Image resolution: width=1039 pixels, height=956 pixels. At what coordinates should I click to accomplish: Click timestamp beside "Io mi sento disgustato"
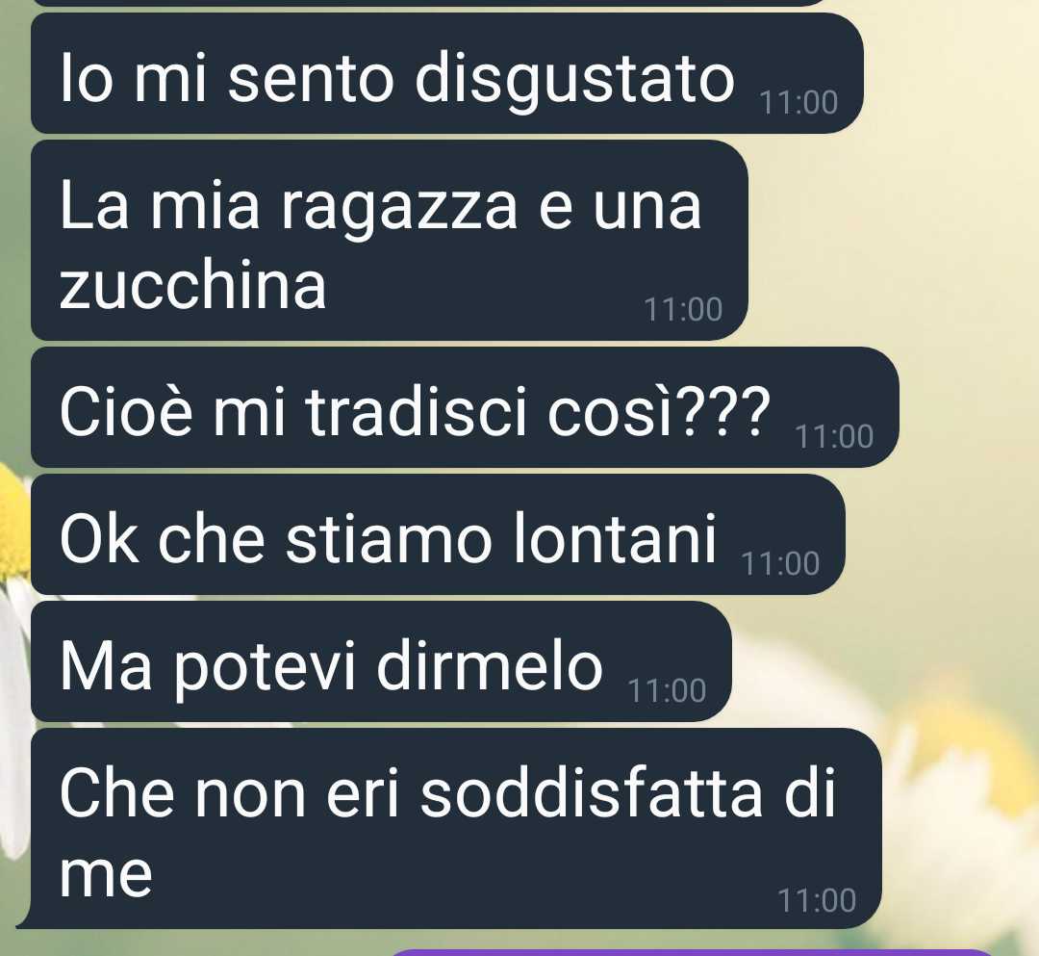(x=798, y=103)
